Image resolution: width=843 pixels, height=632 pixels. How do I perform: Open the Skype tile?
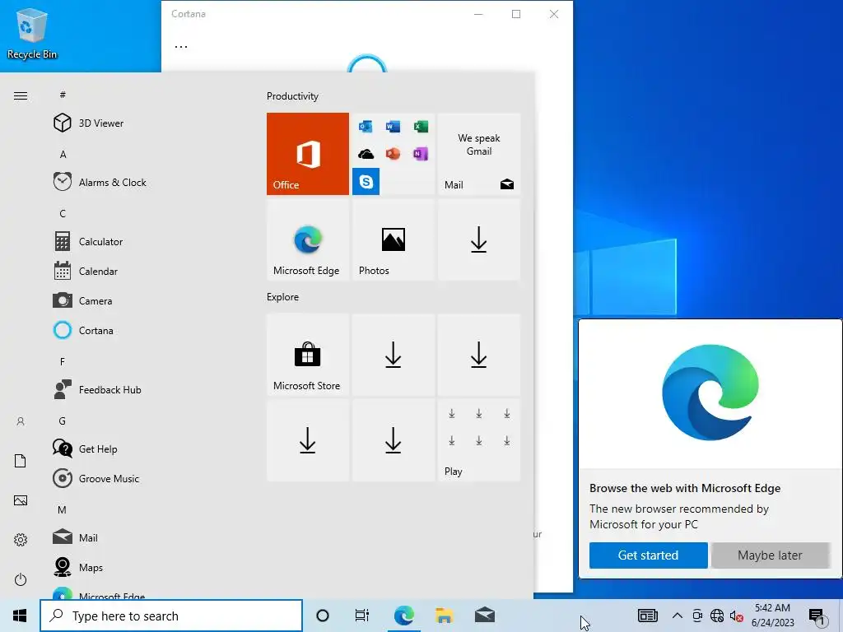coord(366,181)
